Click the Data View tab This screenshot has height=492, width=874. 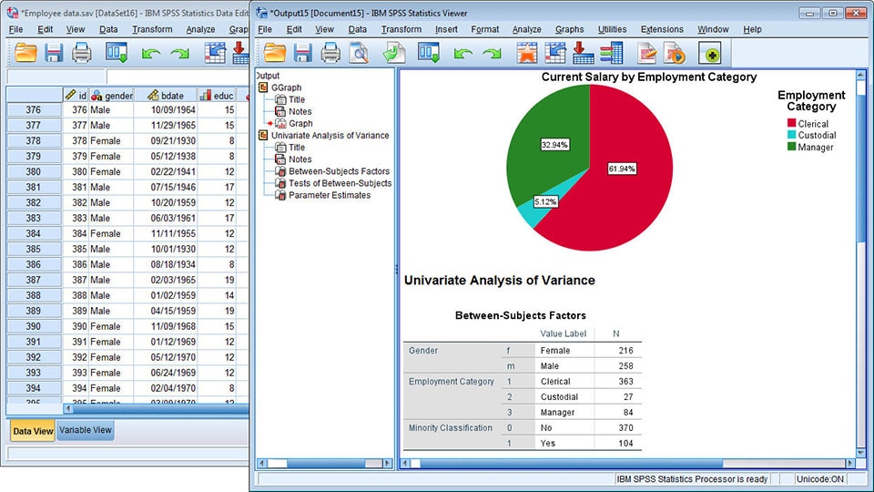(x=33, y=430)
